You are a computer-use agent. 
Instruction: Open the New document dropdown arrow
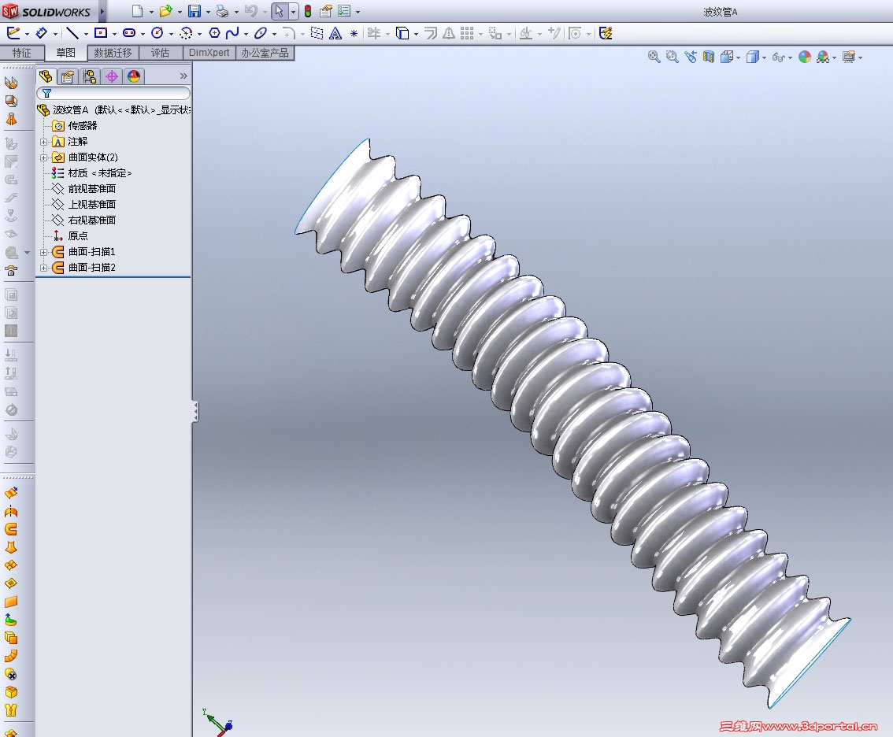(151, 11)
